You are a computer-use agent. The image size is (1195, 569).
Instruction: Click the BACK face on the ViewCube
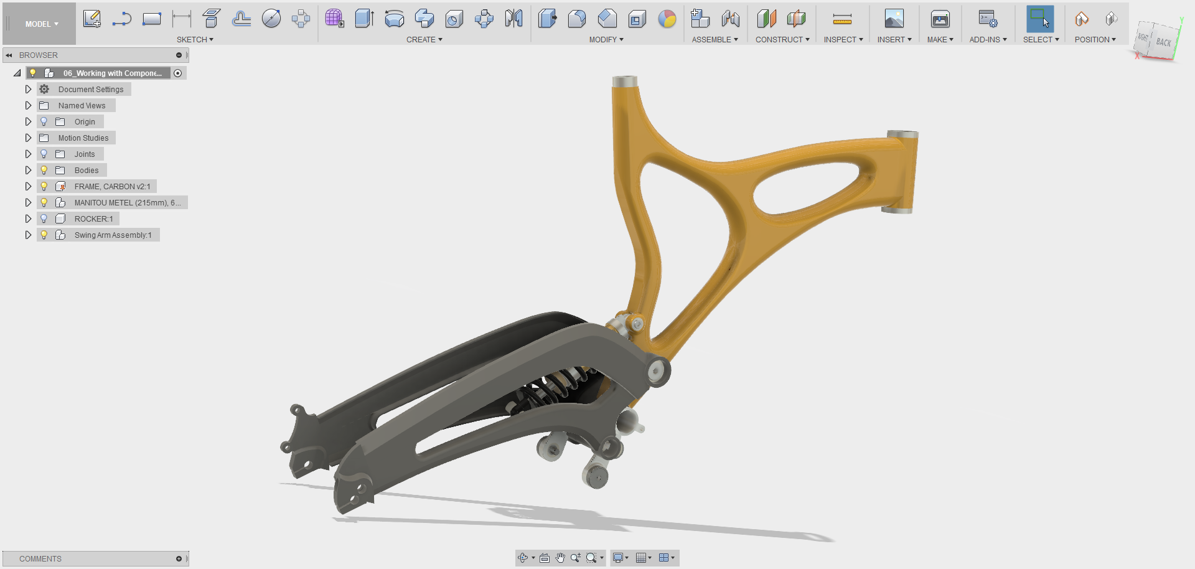click(x=1163, y=42)
